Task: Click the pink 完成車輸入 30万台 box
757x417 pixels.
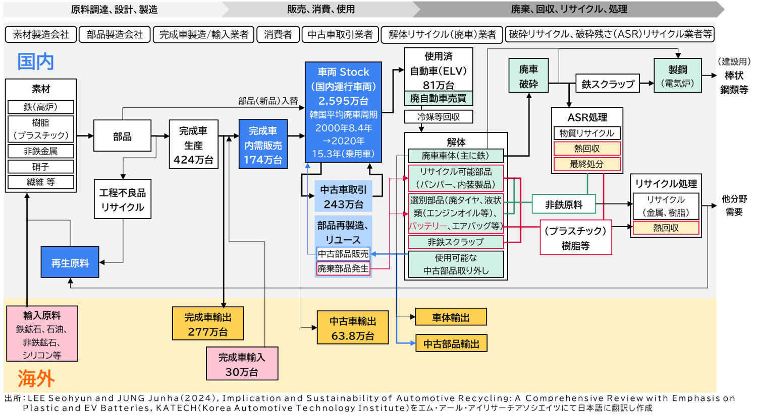Action: [x=242, y=364]
